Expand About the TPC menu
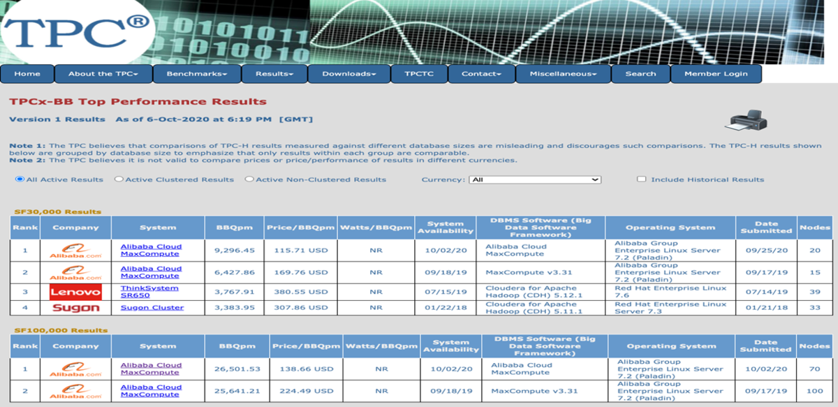The width and height of the screenshot is (838, 407). coord(103,74)
